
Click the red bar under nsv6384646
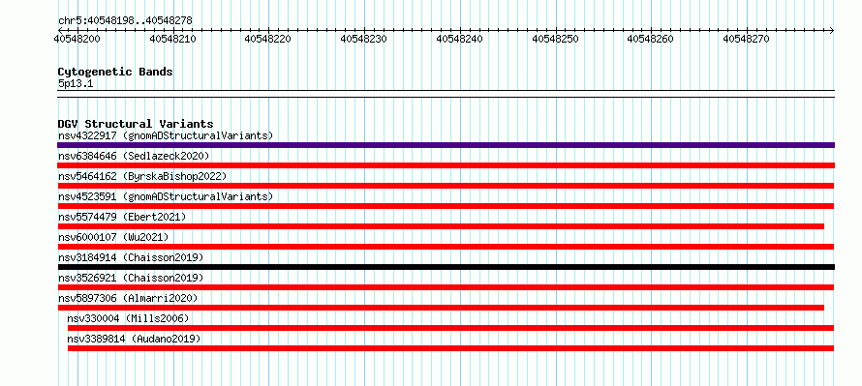pyautogui.click(x=446, y=165)
